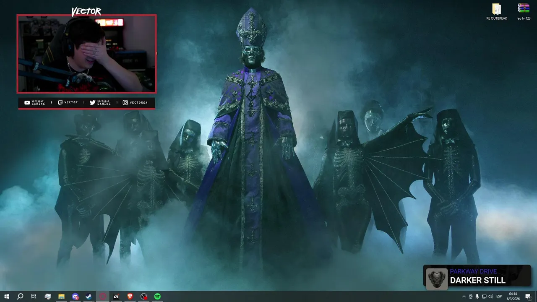The image size is (537, 302).
Task: Open Alienware Command Center taskbar icon
Action: 116,297
